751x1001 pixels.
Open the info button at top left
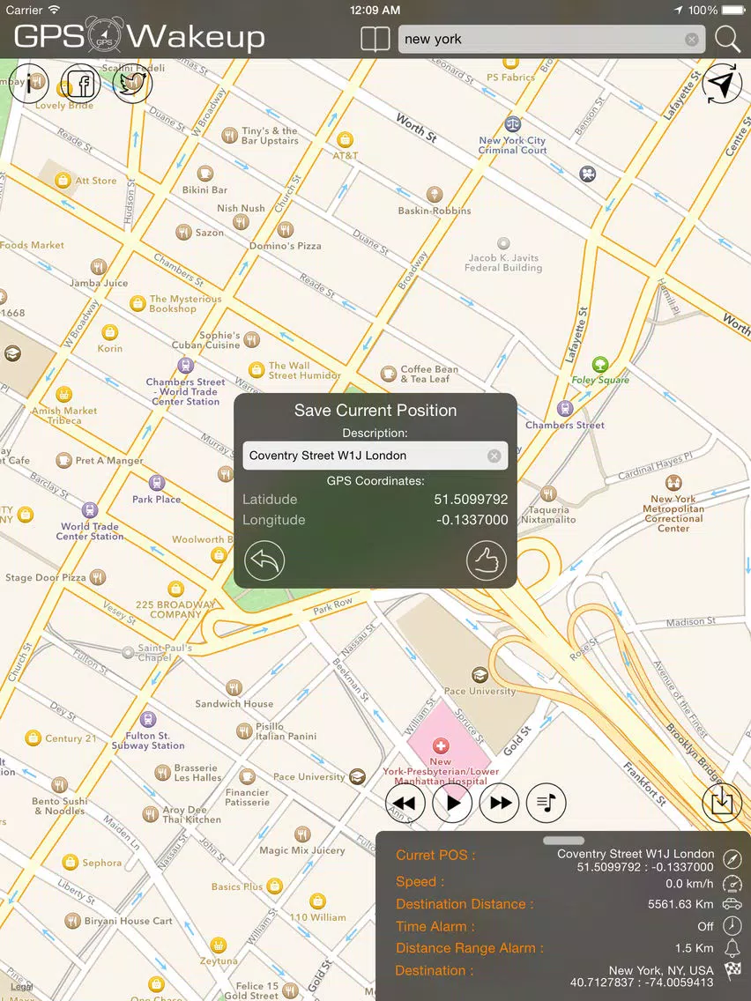29,83
